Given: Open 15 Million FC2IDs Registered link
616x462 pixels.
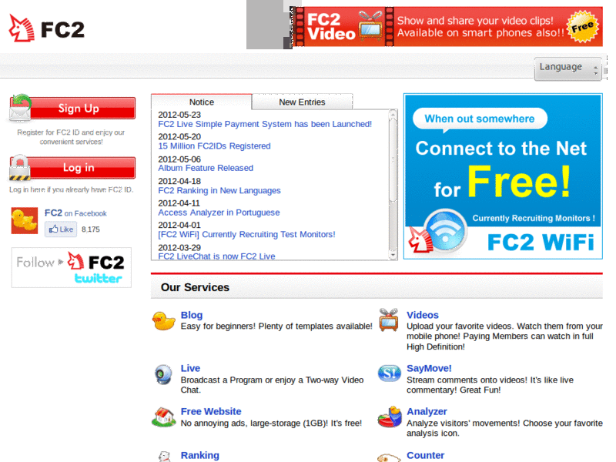Looking at the screenshot, I should pyautogui.click(x=214, y=146).
